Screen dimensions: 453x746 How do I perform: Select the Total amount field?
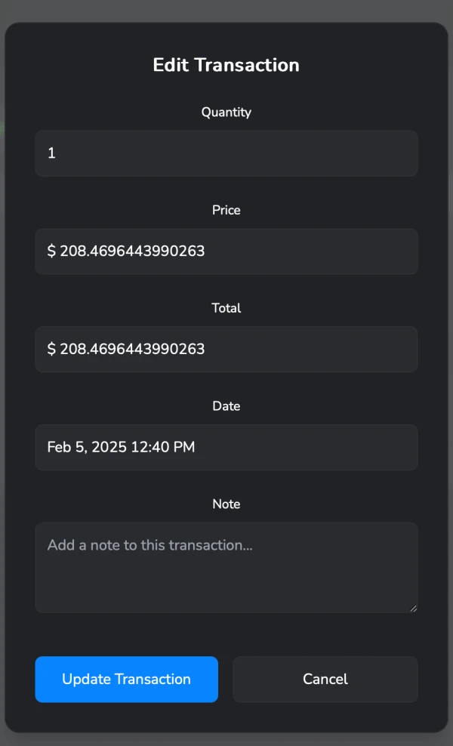tap(226, 349)
